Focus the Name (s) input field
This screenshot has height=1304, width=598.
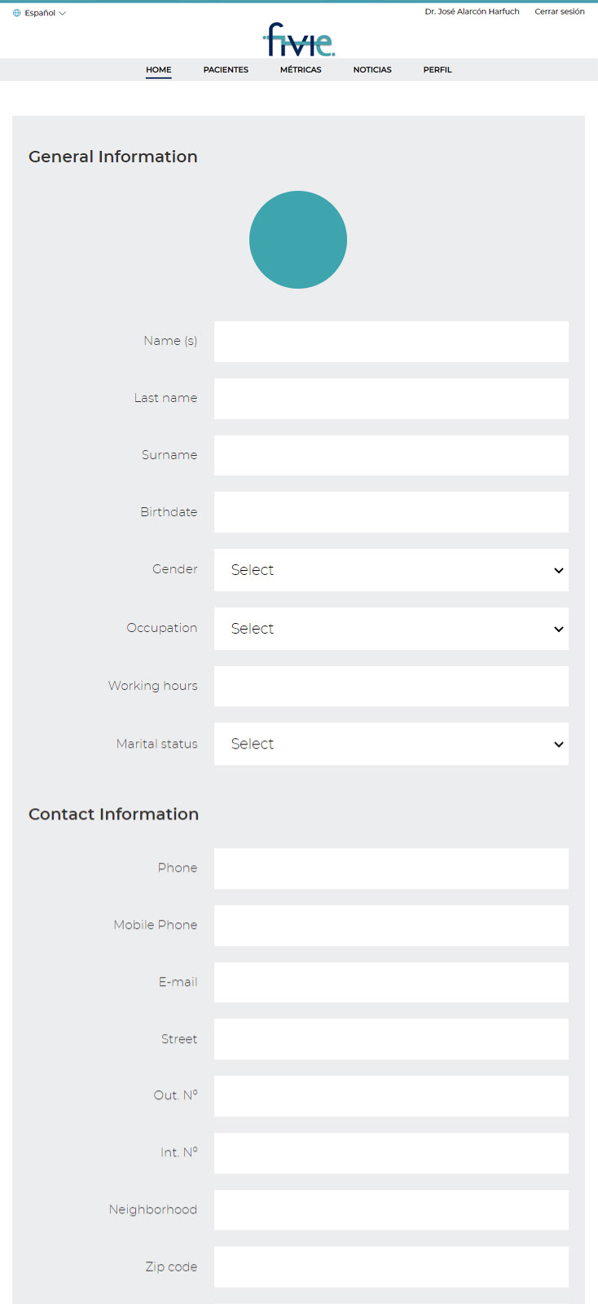[x=391, y=342]
